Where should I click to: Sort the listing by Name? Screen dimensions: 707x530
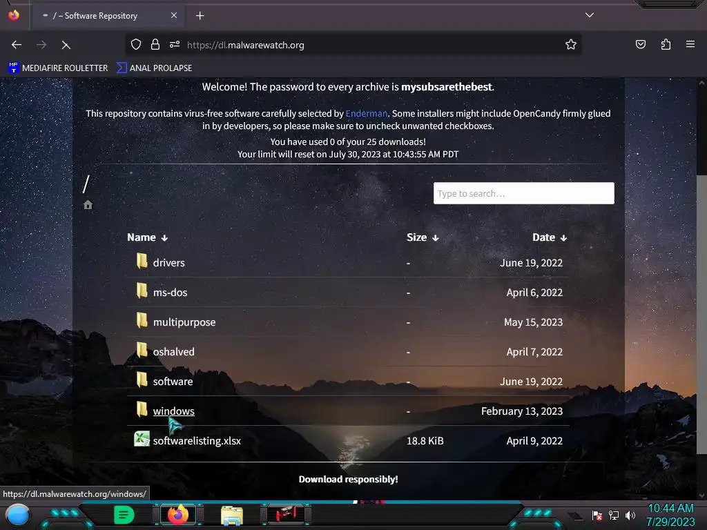(148, 237)
